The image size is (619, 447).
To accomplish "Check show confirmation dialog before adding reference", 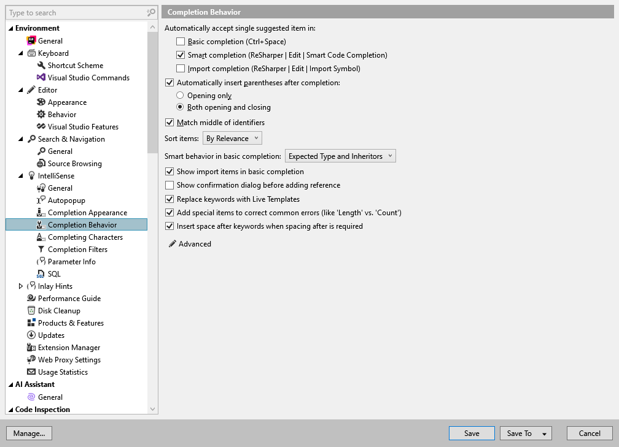I will click(x=169, y=185).
